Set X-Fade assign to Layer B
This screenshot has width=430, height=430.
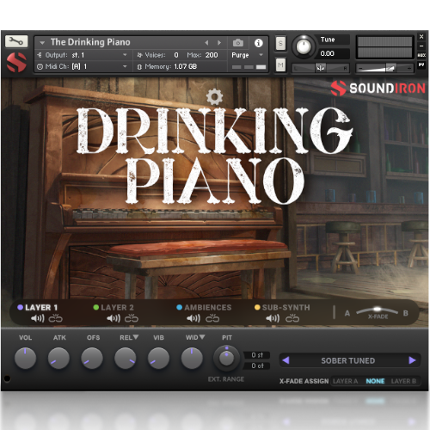pos(403,381)
